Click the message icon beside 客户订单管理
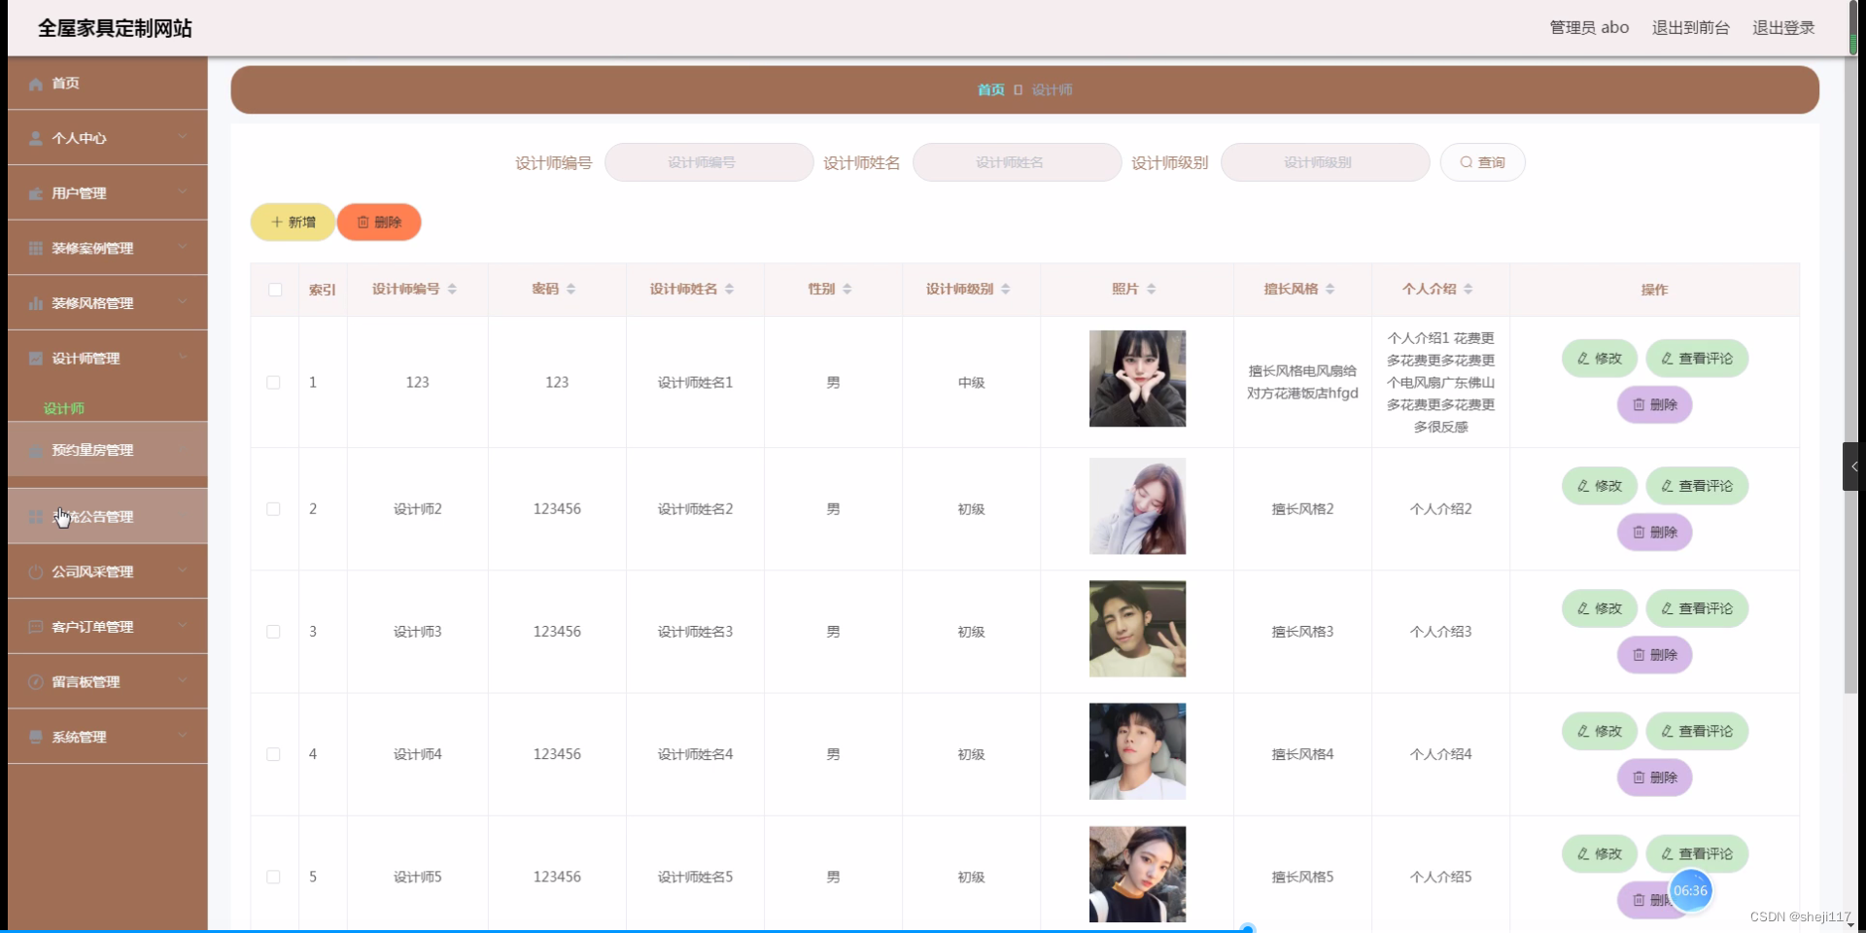 pyautogui.click(x=36, y=627)
